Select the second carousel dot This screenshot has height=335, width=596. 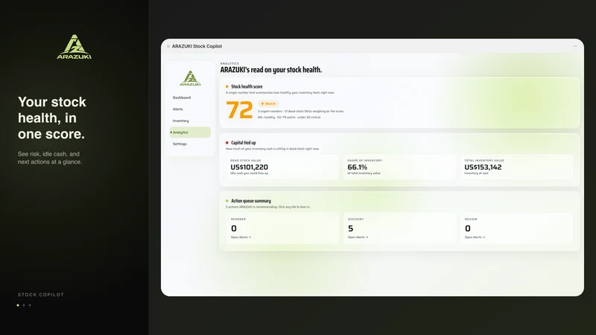point(24,305)
